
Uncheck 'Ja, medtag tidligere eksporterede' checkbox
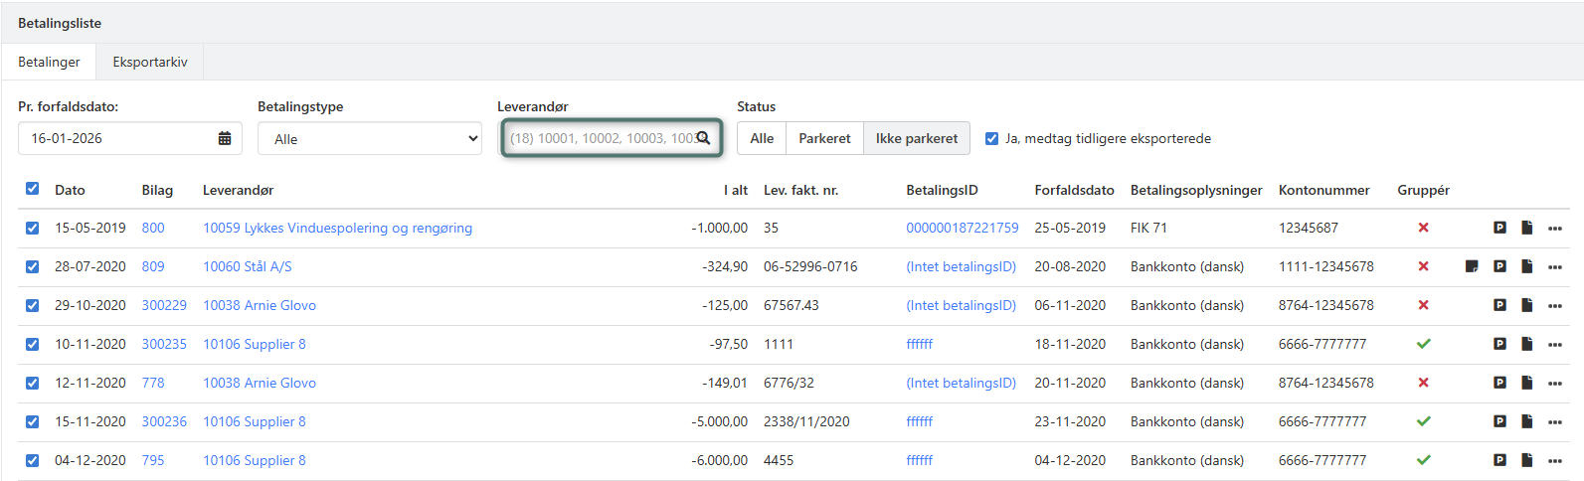point(991,138)
